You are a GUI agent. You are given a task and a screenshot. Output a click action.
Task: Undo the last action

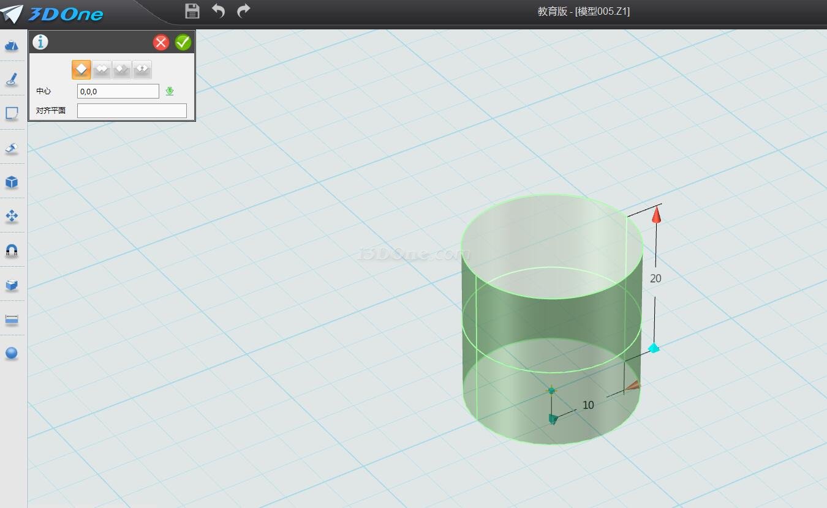tap(218, 10)
